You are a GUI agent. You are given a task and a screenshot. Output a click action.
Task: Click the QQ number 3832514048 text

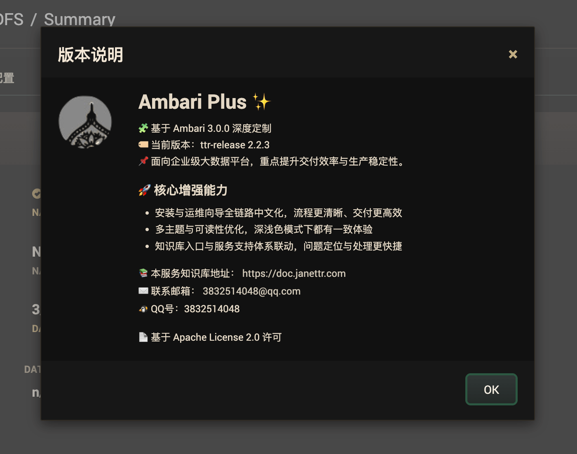pos(212,309)
